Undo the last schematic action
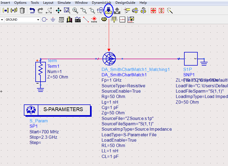The width and height of the screenshot is (228, 166). click(32, 10)
